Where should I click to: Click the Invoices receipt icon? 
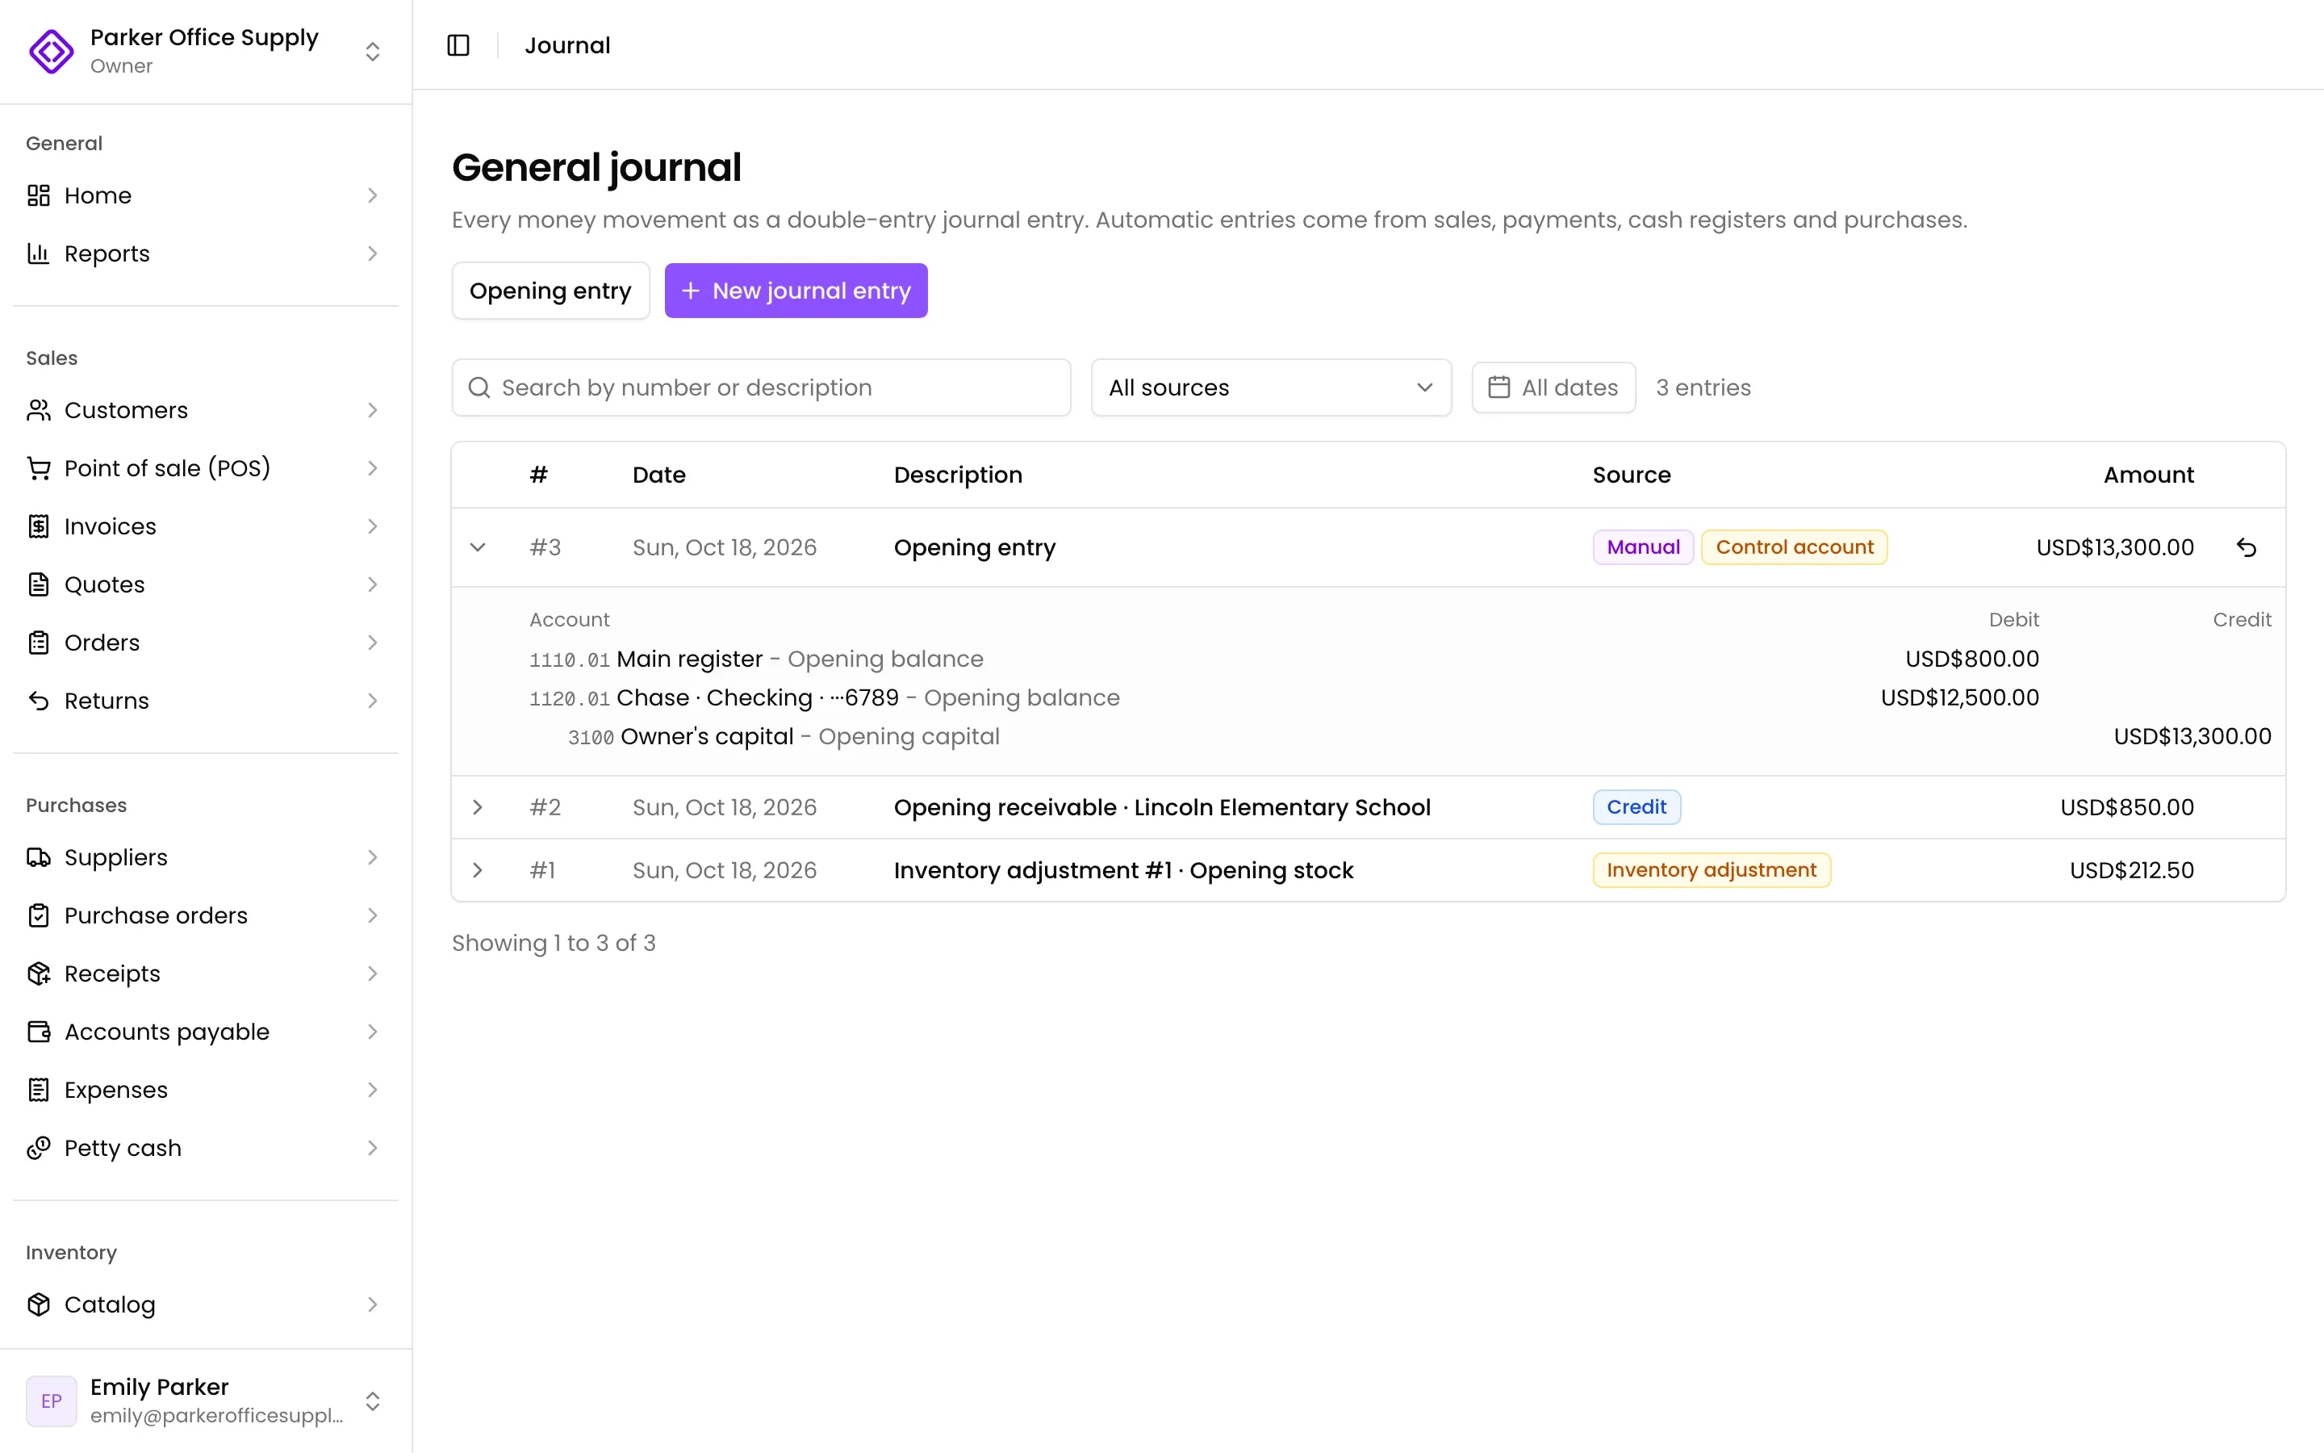point(39,526)
